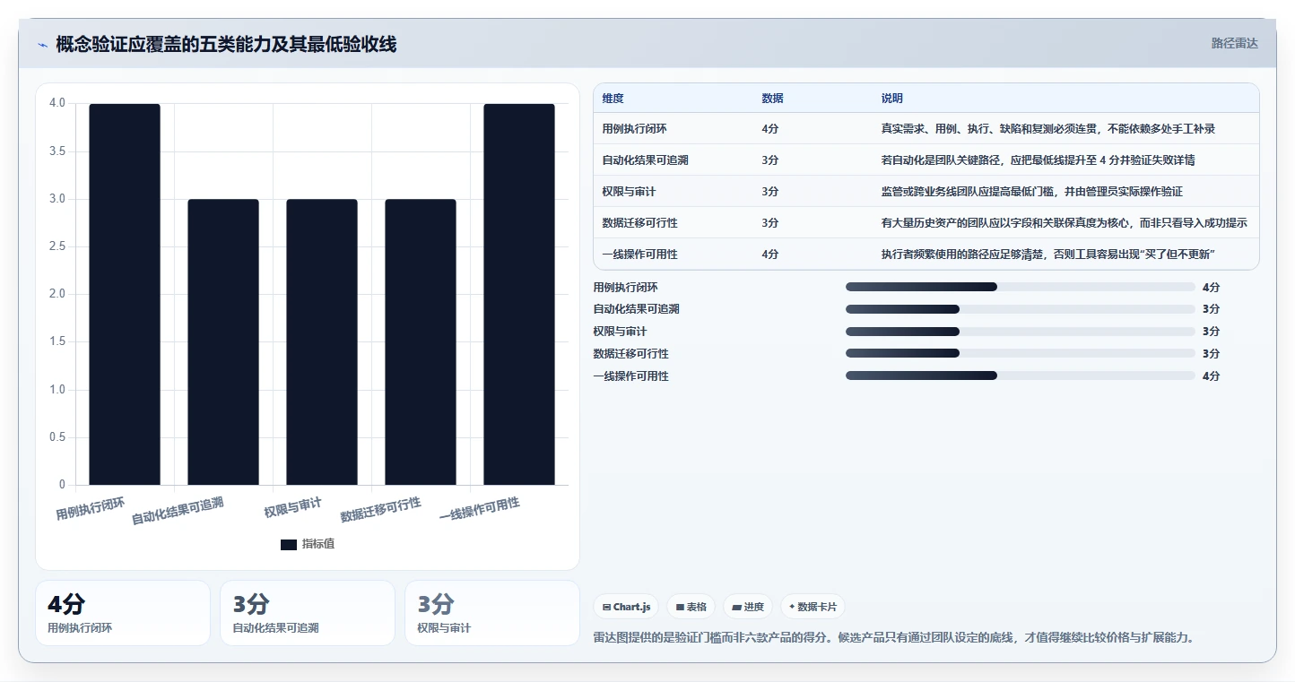Viewport: 1295px width, 682px height.
Task: Open the 4分 用例执行闭环 data card
Action: [x=123, y=613]
